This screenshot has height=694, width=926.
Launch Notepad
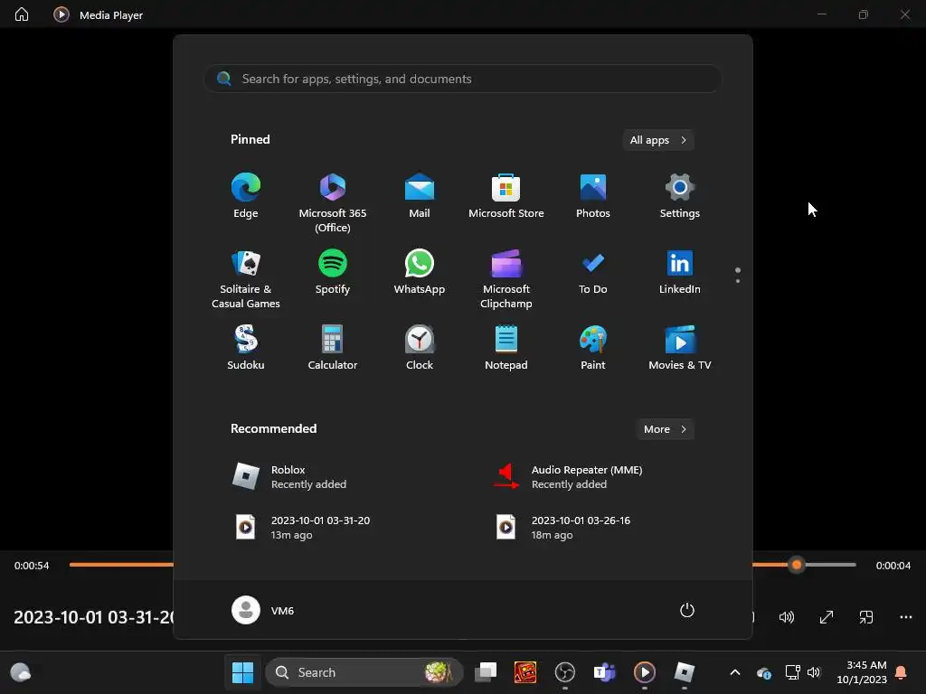tap(506, 348)
